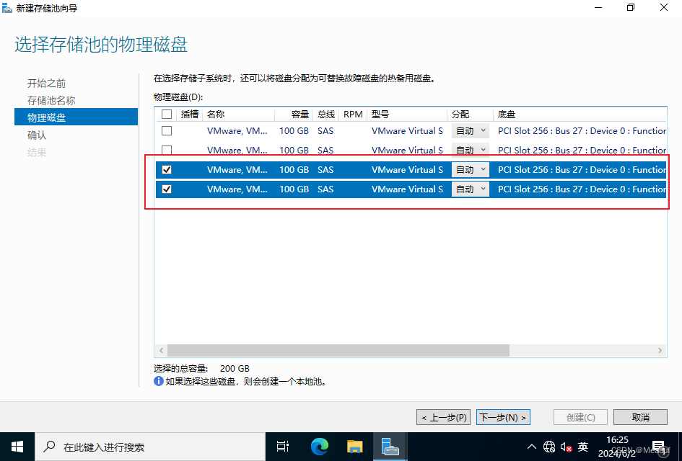
Task: Show hidden system tray icons
Action: pyautogui.click(x=531, y=447)
